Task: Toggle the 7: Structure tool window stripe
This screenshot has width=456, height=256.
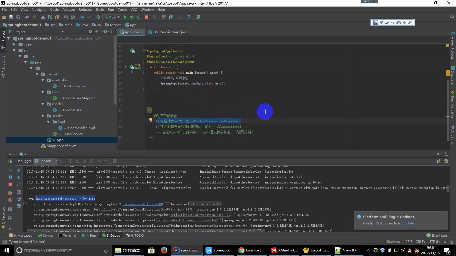Action: [x=3, y=66]
